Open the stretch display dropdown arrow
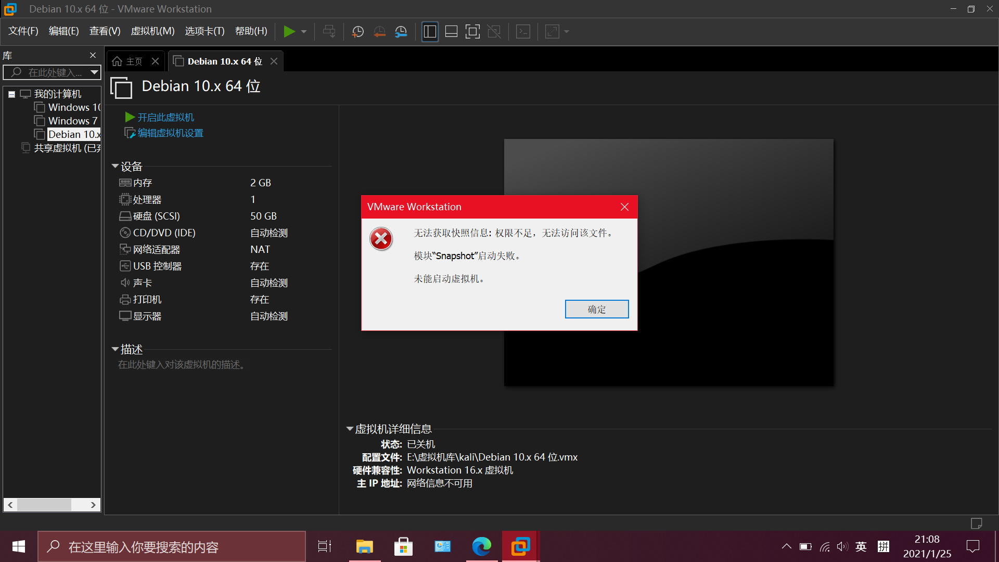Viewport: 999px width, 562px height. point(567,32)
